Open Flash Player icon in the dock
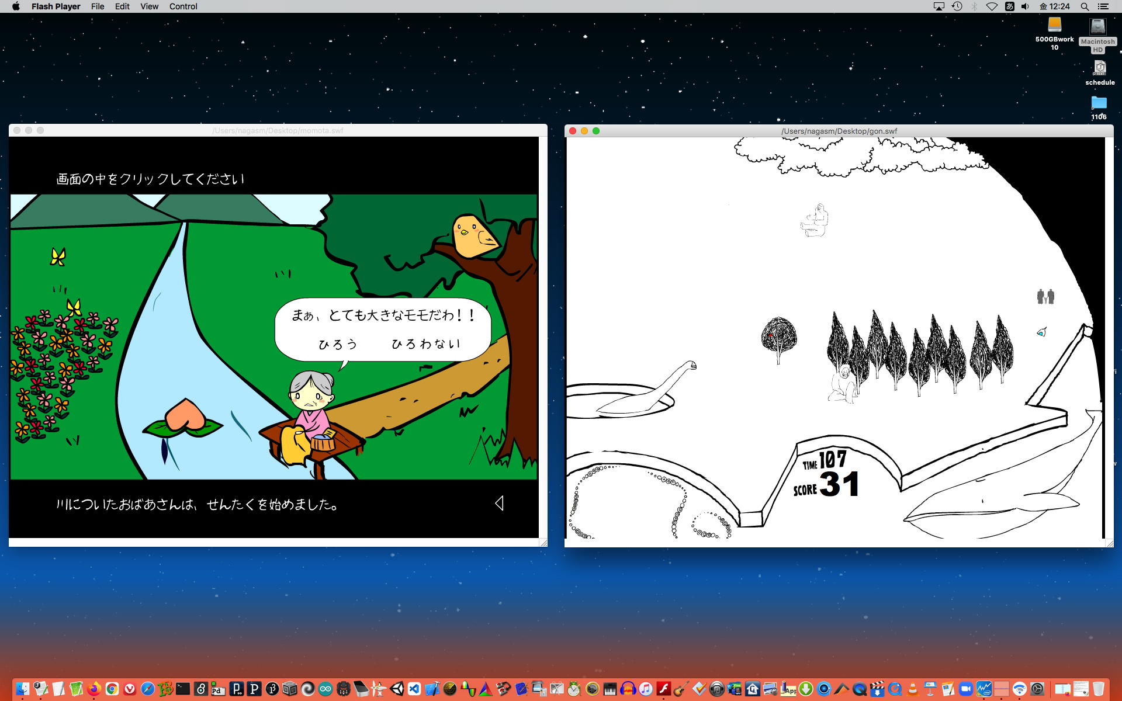 pyautogui.click(x=663, y=689)
